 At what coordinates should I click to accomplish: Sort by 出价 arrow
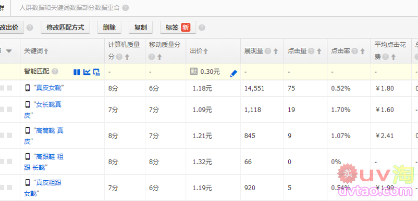205,51
